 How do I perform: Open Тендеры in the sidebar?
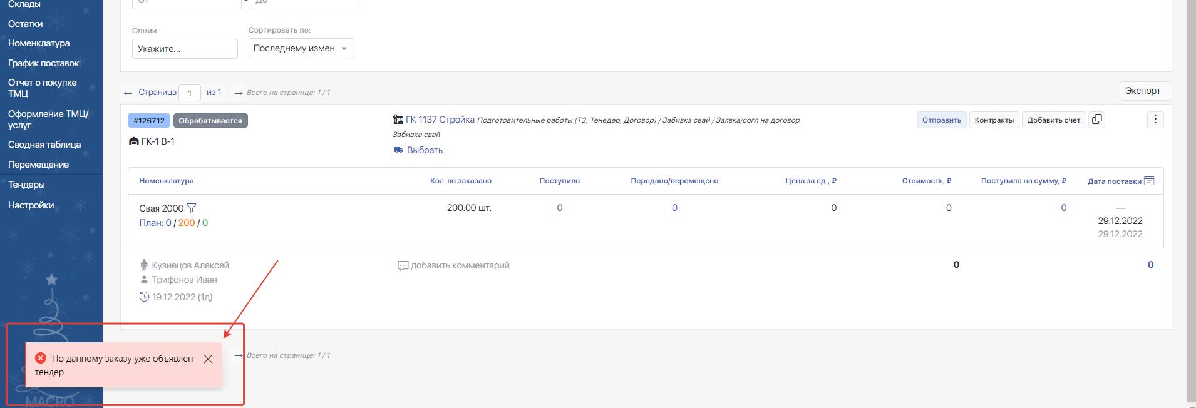pos(26,185)
